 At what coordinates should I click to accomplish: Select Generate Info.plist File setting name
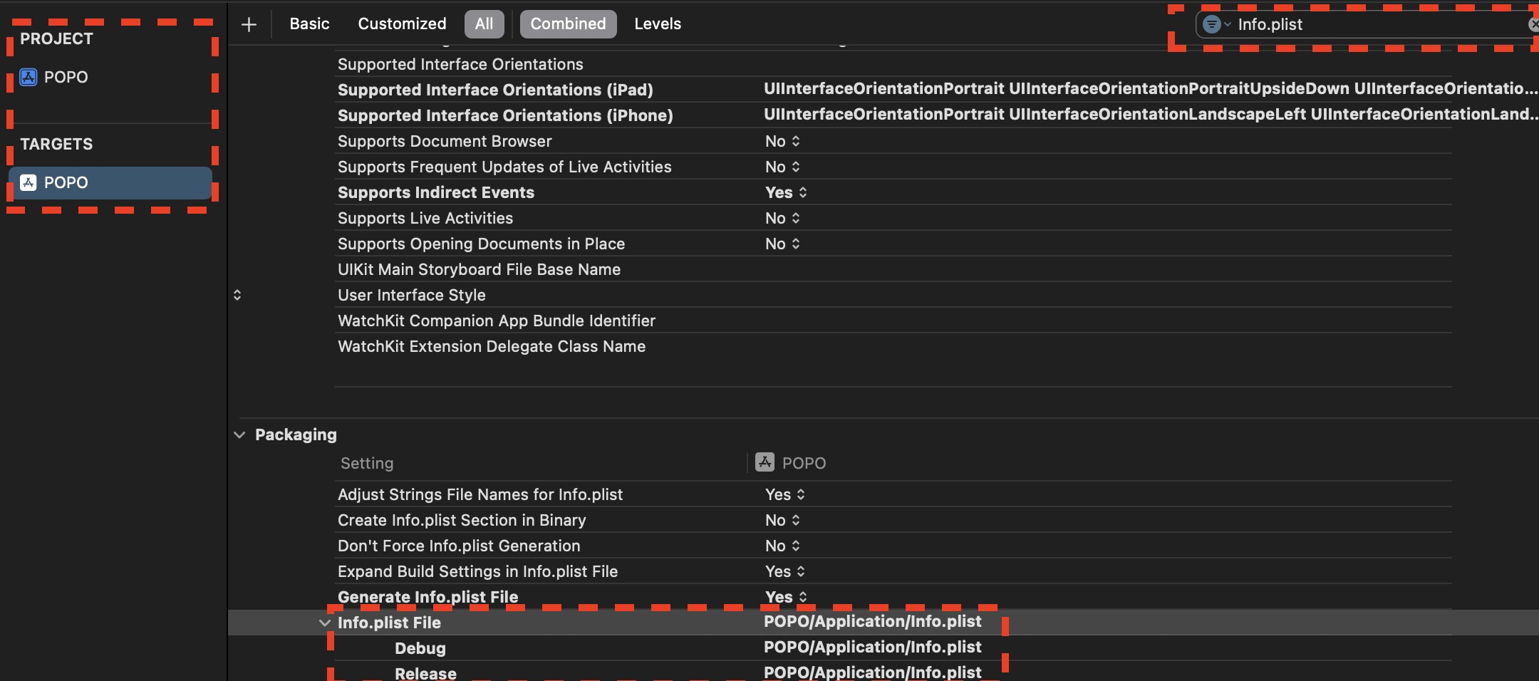coord(427,597)
